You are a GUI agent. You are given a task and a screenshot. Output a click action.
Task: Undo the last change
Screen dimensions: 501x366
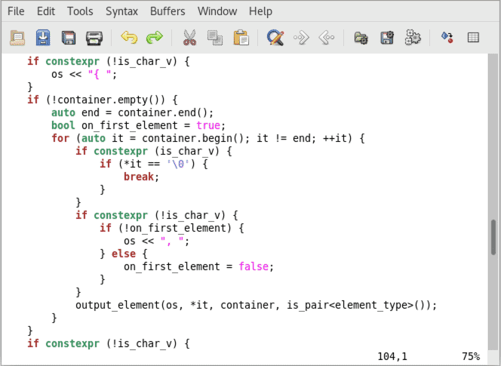click(x=129, y=37)
